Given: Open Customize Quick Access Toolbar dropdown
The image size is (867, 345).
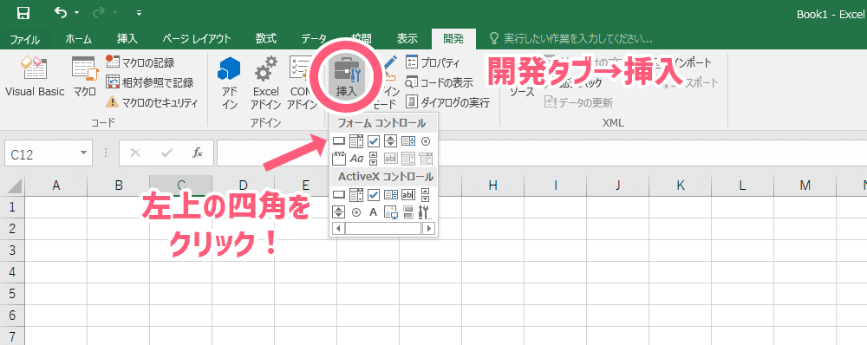Looking at the screenshot, I should 139,13.
